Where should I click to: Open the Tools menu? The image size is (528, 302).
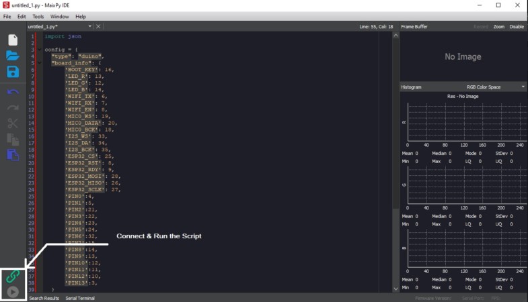pyautogui.click(x=38, y=17)
